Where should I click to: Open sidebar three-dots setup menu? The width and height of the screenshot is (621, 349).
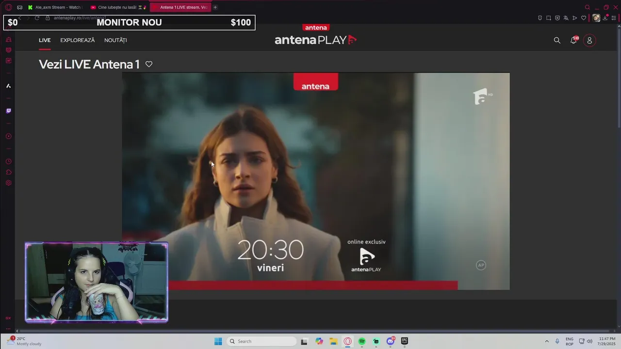(x=8, y=329)
